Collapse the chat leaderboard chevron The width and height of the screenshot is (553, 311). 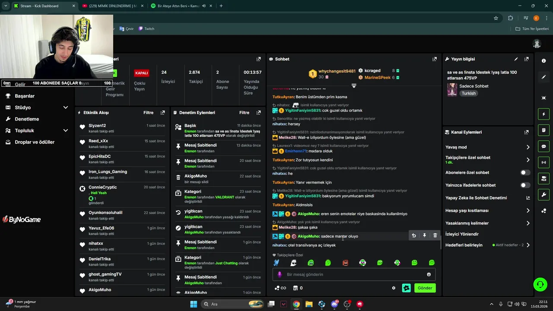pos(354,86)
